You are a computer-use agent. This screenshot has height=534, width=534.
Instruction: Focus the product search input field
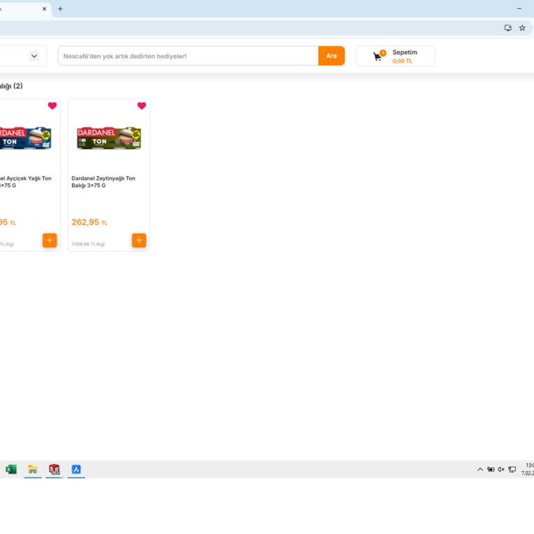(x=188, y=56)
